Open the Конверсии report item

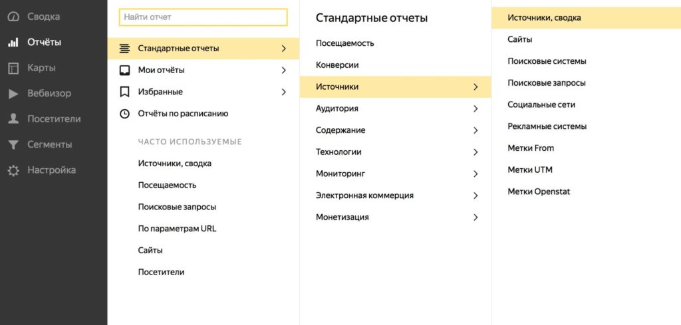pyautogui.click(x=337, y=65)
